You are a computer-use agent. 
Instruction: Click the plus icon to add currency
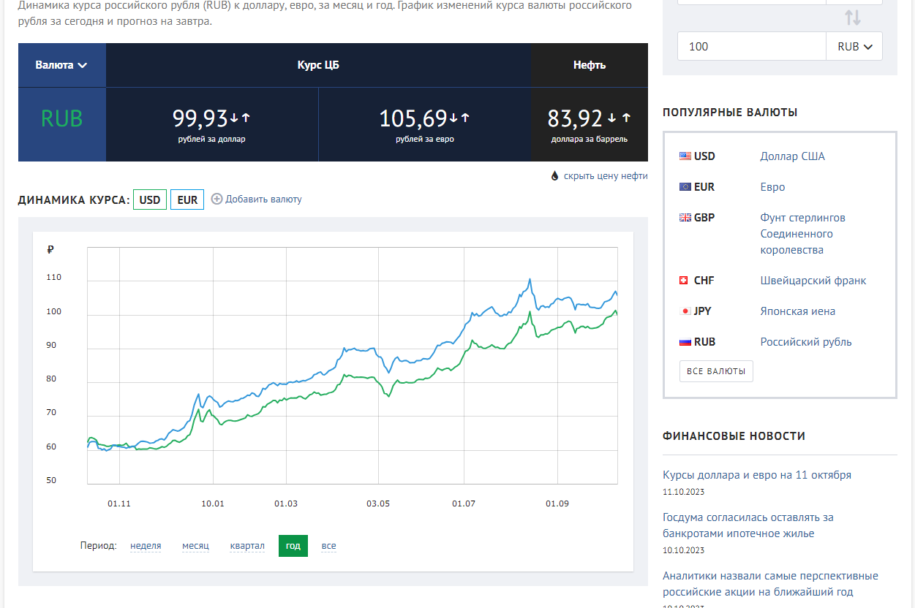click(216, 199)
